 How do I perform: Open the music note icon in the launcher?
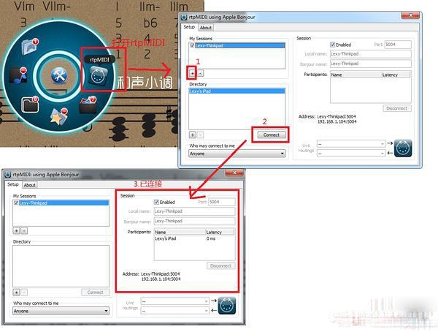(18, 75)
